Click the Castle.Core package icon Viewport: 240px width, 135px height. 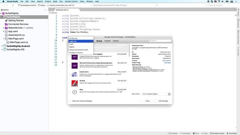(x=75, y=74)
